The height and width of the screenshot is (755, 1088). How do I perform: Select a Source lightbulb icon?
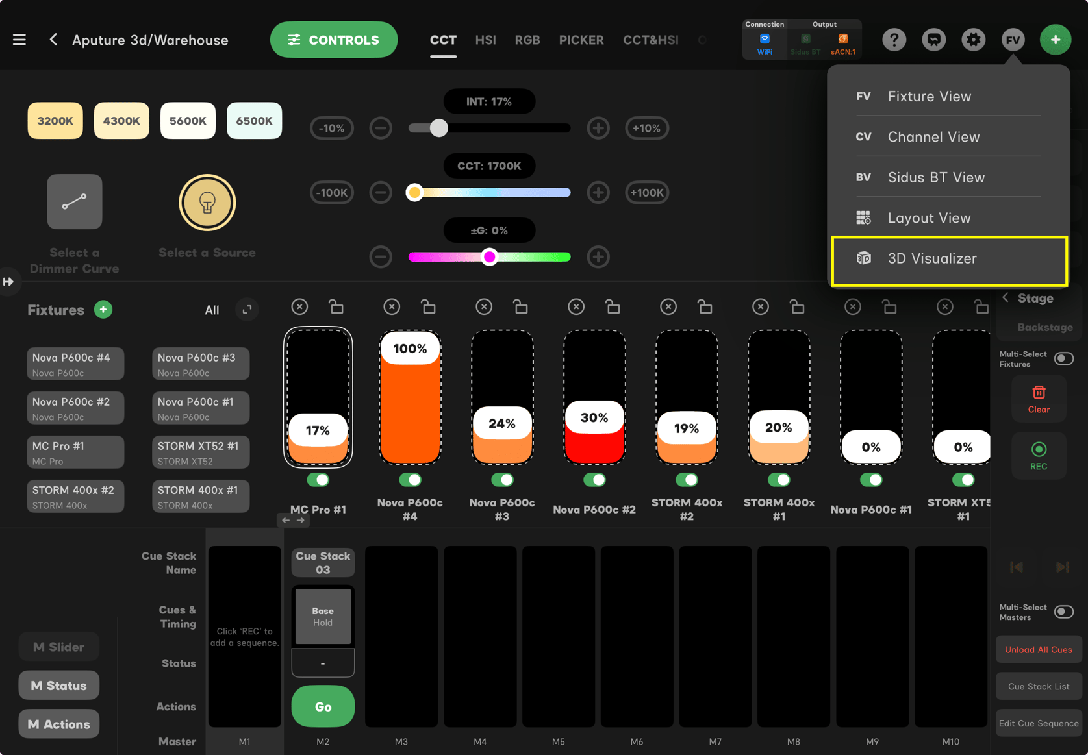click(207, 203)
